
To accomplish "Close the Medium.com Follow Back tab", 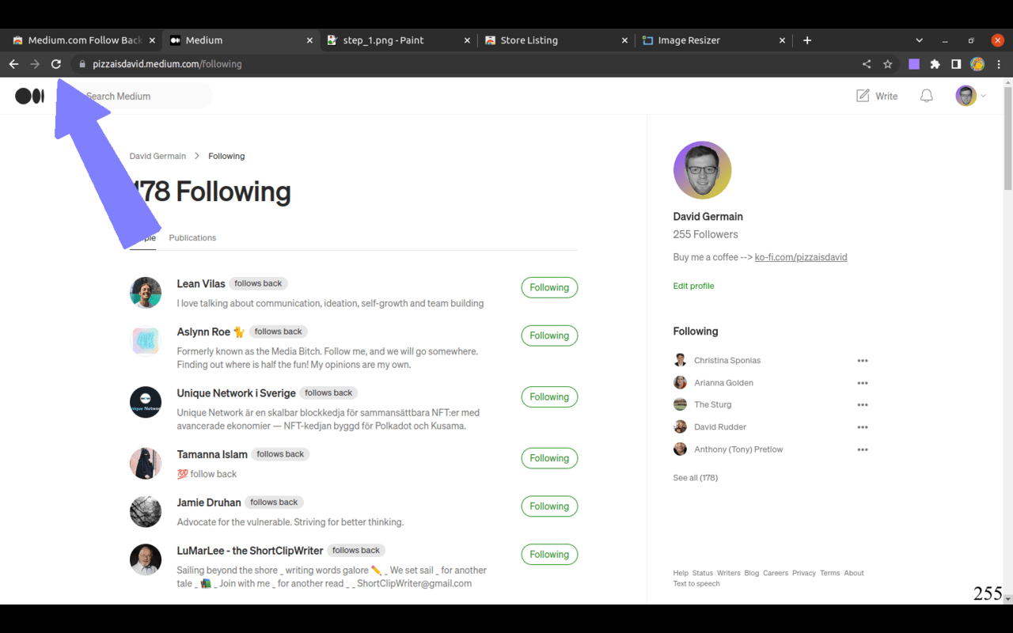I will (x=150, y=40).
